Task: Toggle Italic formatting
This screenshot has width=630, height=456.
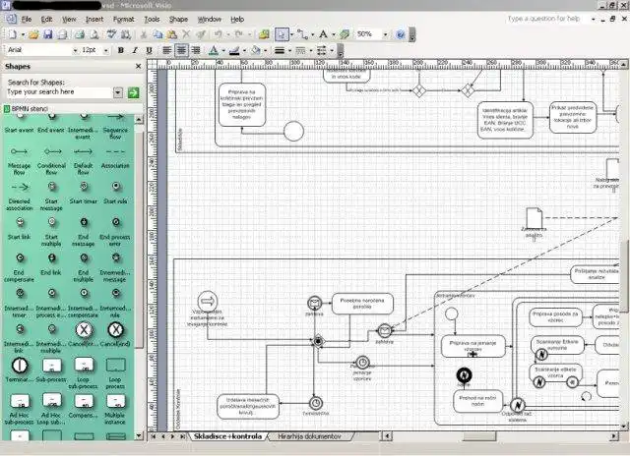Action: click(x=135, y=50)
